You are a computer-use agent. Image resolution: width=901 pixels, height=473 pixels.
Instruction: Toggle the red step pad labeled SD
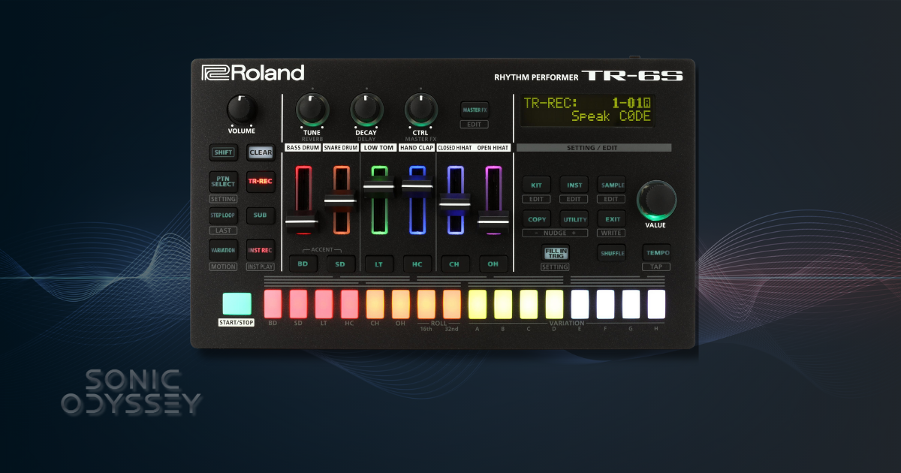298,304
